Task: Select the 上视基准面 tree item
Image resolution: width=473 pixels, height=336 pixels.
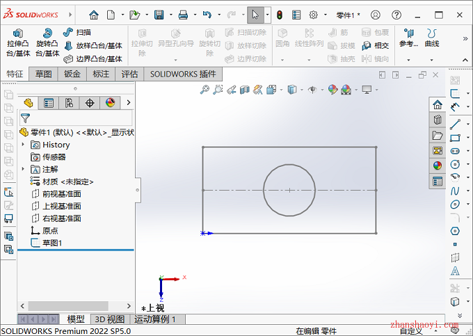Action: (56, 207)
